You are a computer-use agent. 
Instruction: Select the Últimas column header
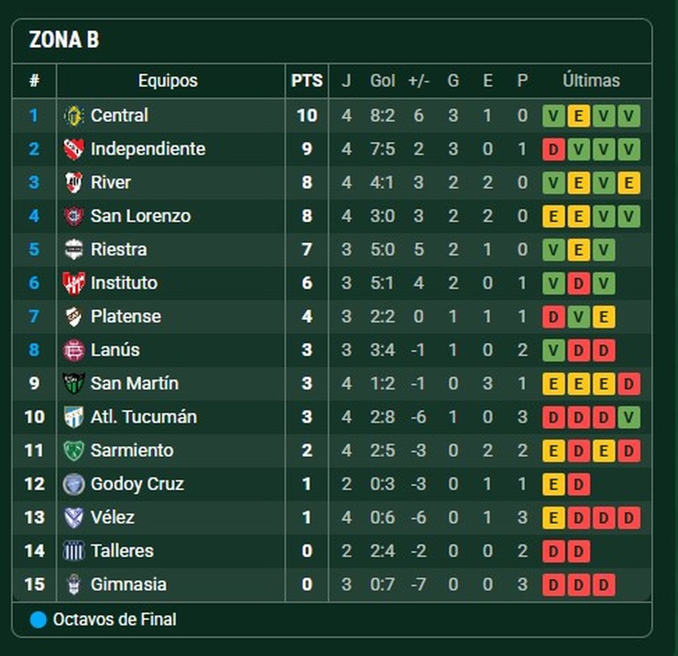pos(591,81)
